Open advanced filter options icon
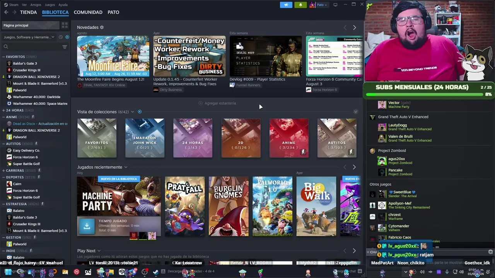Screen dimensions: 495x278 pyautogui.click(x=65, y=47)
